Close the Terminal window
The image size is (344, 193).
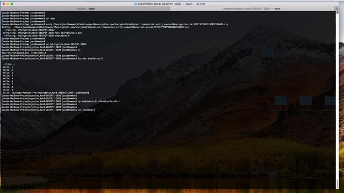tap(4, 4)
